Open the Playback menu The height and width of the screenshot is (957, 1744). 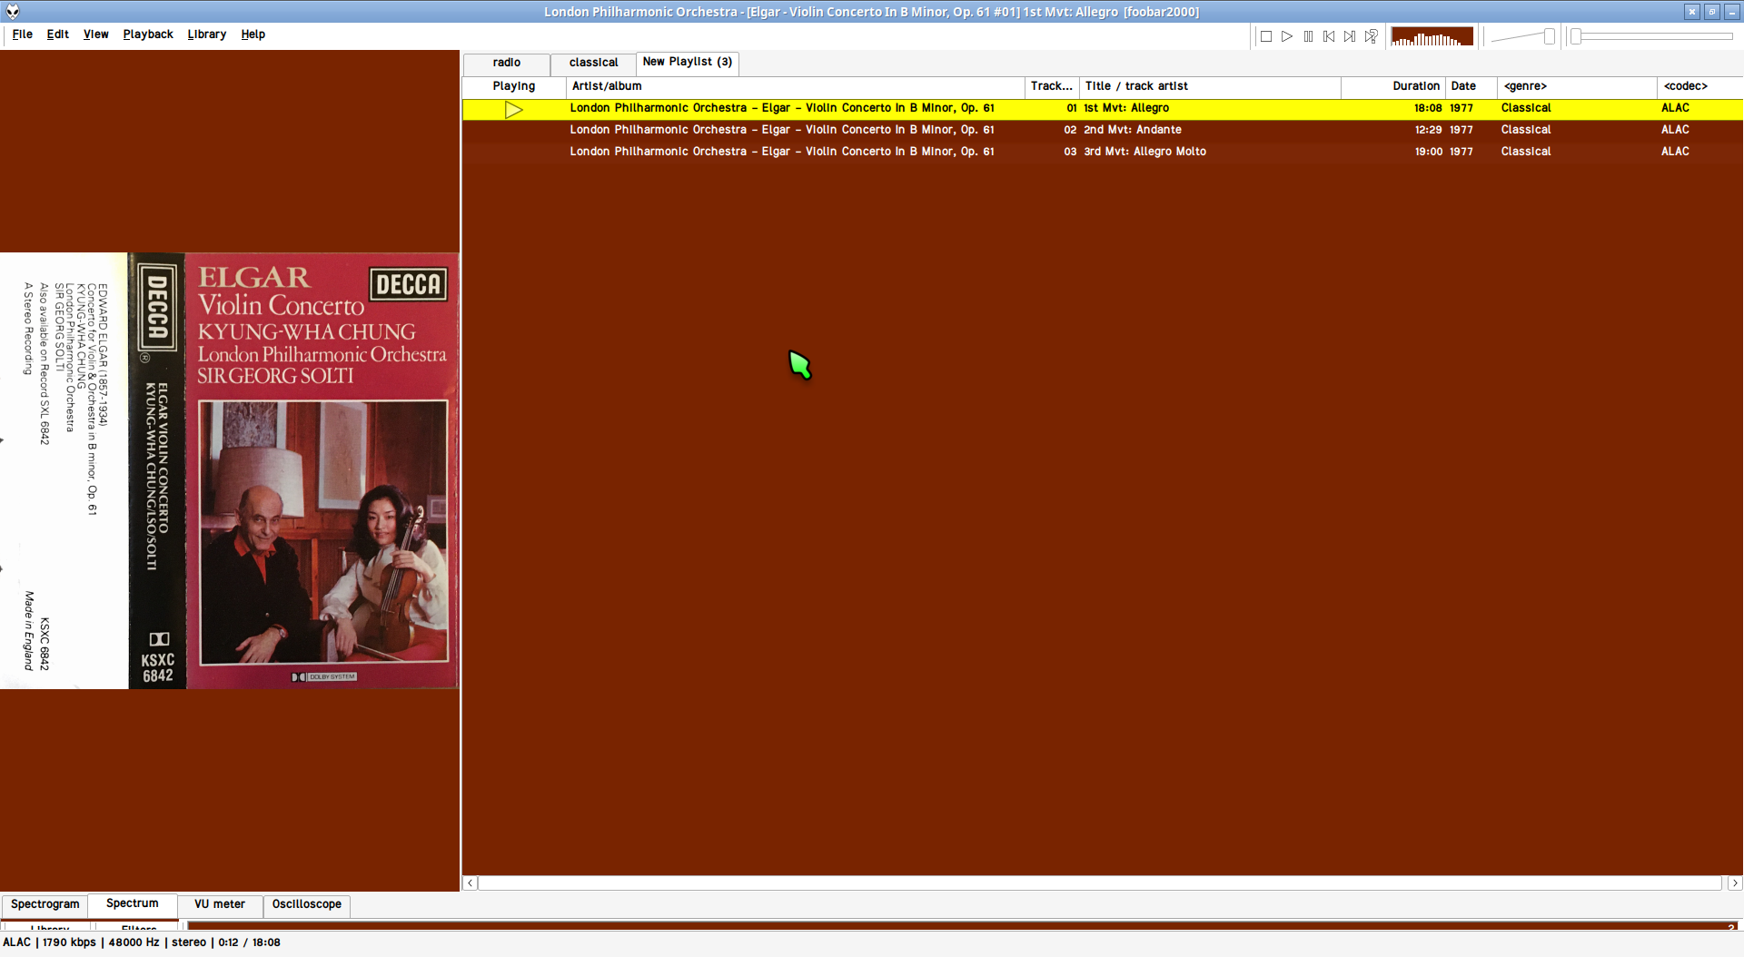pos(148,35)
